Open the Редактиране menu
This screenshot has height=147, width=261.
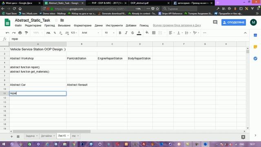click(33, 25)
